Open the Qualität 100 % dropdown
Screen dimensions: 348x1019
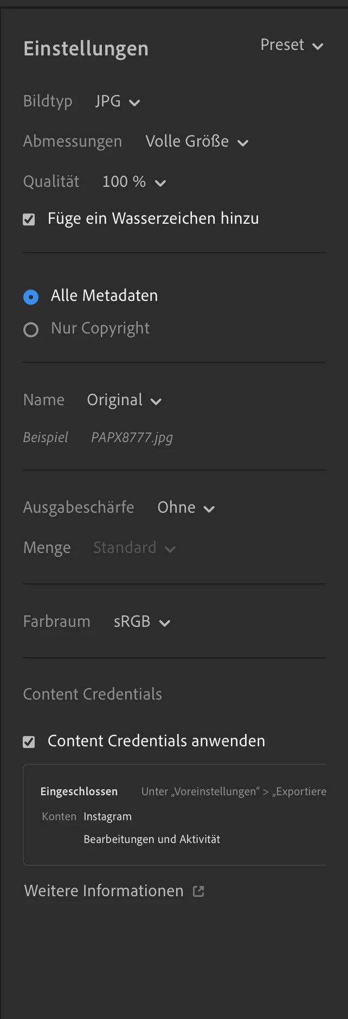tap(134, 182)
